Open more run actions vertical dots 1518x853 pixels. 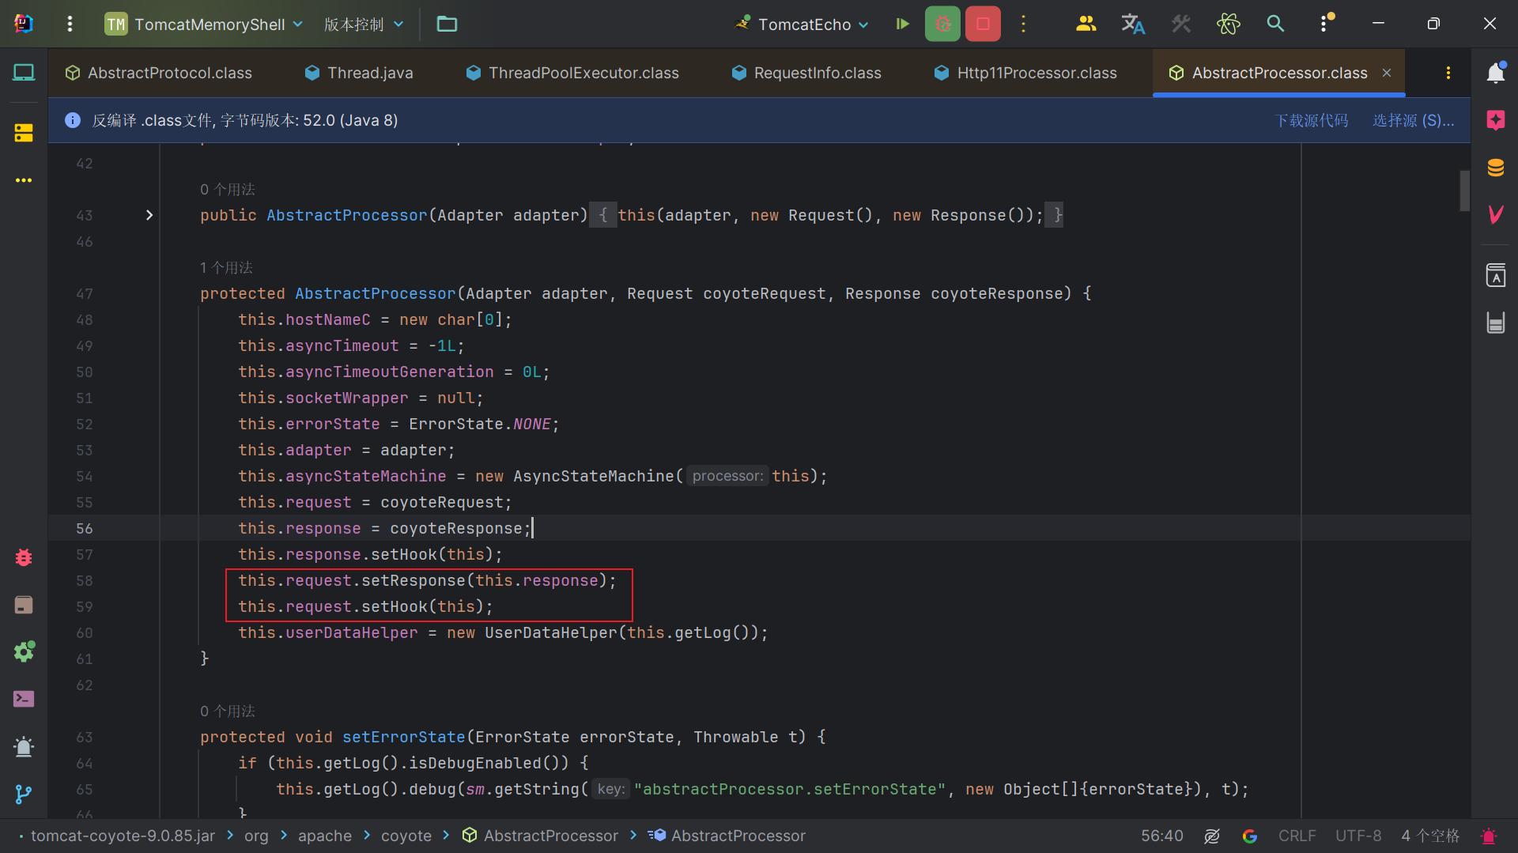1023,24
